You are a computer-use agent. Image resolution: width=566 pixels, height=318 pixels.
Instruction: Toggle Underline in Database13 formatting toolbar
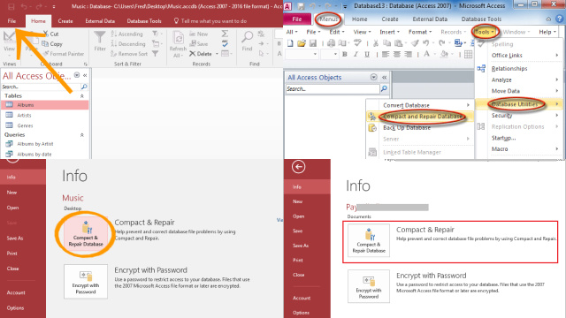[x=367, y=55]
